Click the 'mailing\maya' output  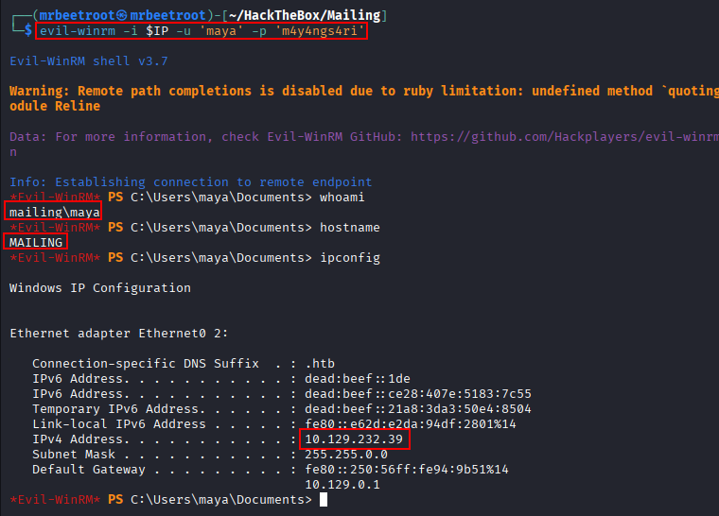pos(55,213)
